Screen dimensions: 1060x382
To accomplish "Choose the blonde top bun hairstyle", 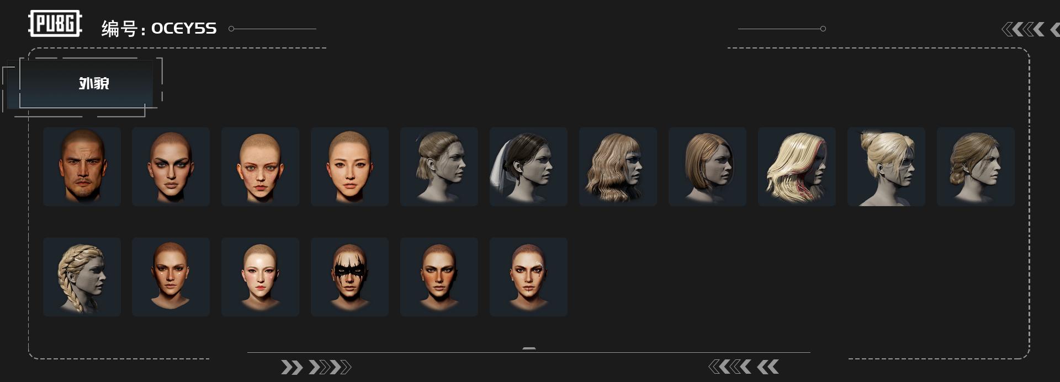I will 886,166.
